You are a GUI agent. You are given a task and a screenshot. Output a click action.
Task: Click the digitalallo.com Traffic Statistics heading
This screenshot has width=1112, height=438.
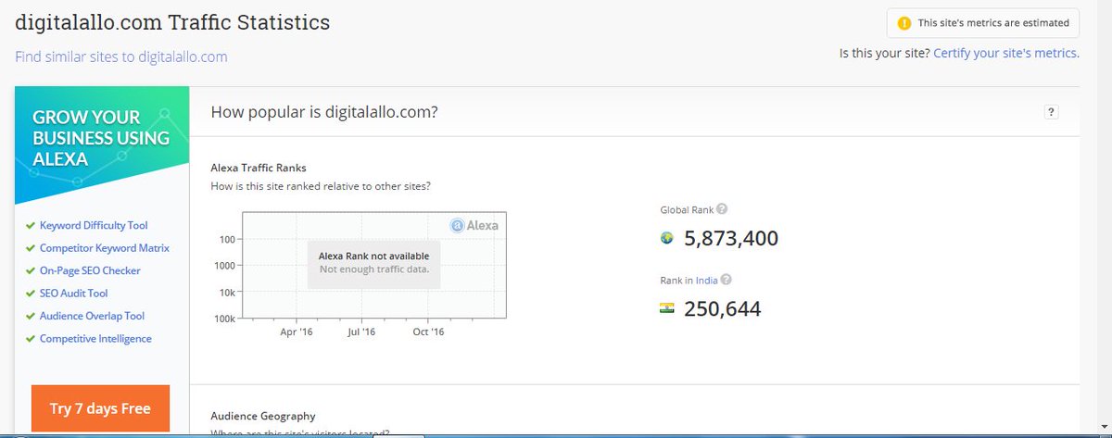coord(172,21)
